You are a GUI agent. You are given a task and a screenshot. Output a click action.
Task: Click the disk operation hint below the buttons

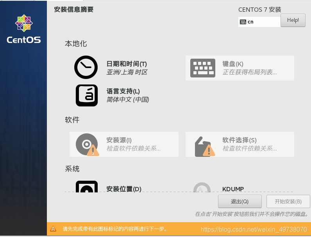click(x=252, y=214)
